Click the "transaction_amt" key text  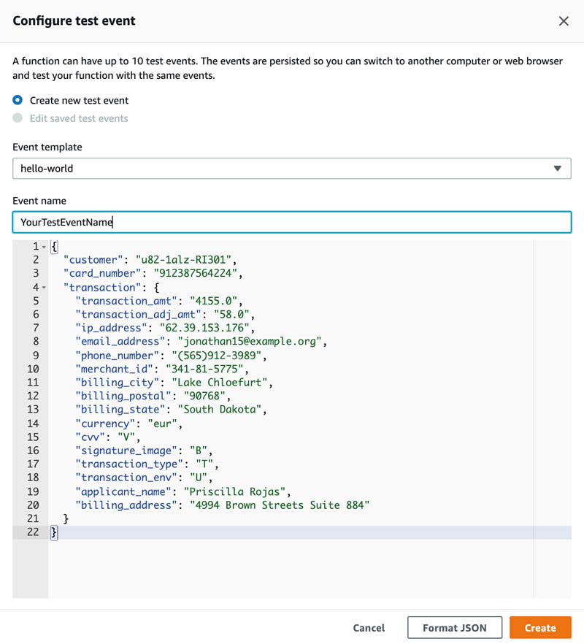[126, 301]
